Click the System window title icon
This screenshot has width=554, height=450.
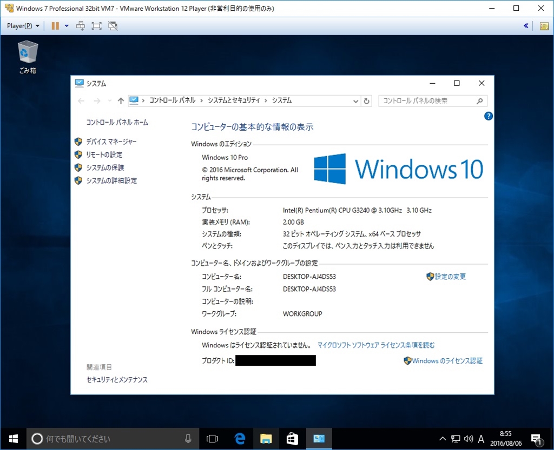79,83
